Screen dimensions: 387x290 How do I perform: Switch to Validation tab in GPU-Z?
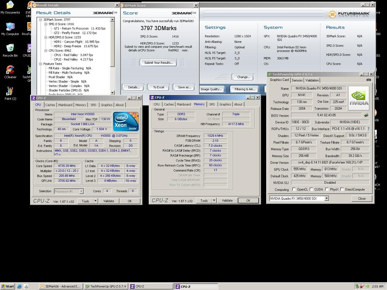point(312,80)
